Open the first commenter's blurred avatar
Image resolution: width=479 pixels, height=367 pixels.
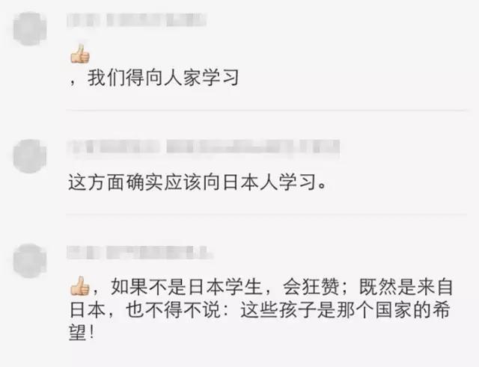click(30, 28)
